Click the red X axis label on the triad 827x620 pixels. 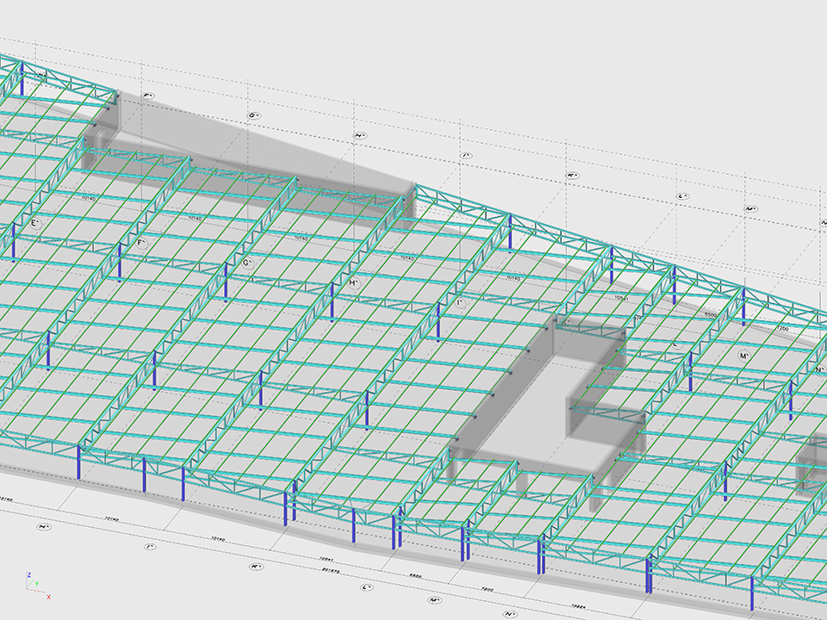pyautogui.click(x=48, y=596)
